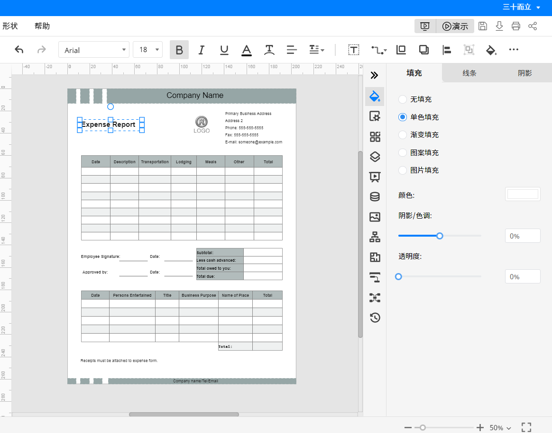
Task: Click the Undo arrow icon
Action: click(19, 50)
